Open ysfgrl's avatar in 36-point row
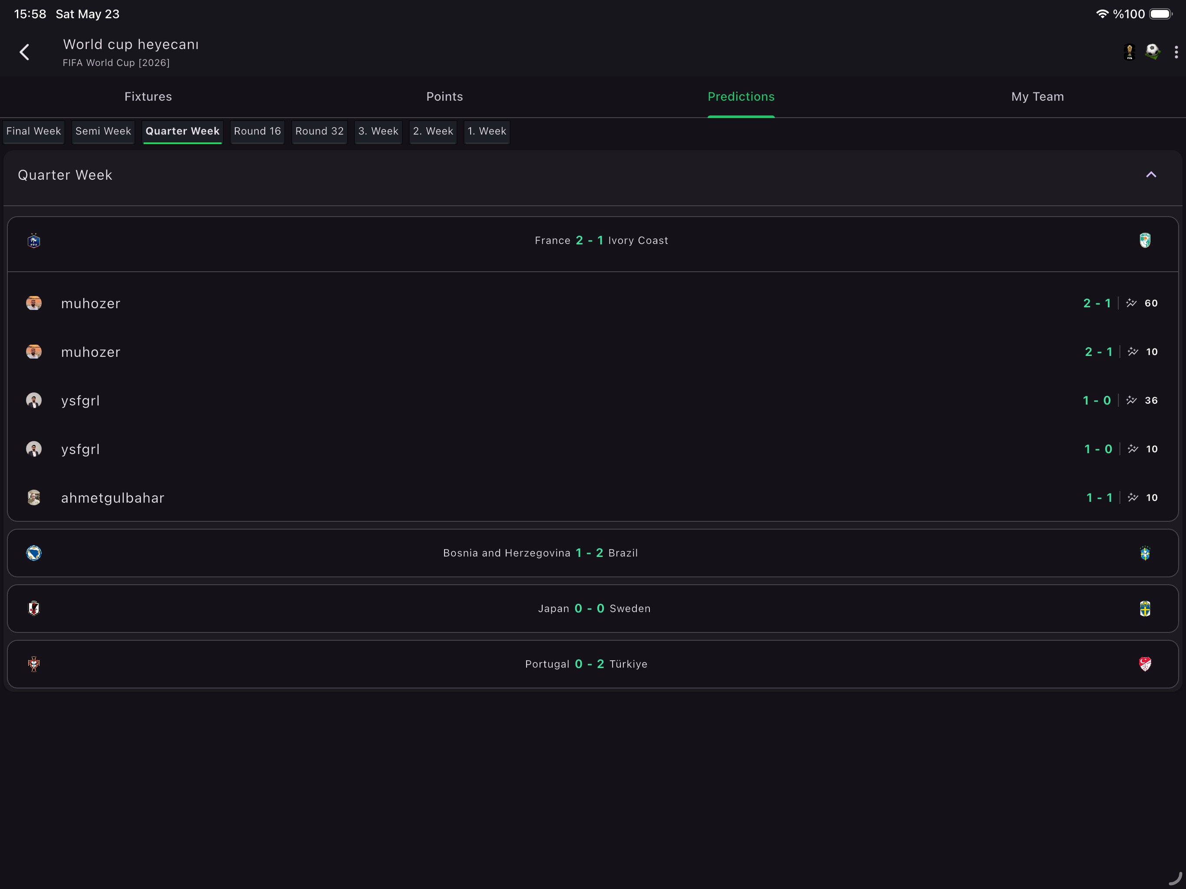Screen dimensions: 1186x889 (34, 401)
